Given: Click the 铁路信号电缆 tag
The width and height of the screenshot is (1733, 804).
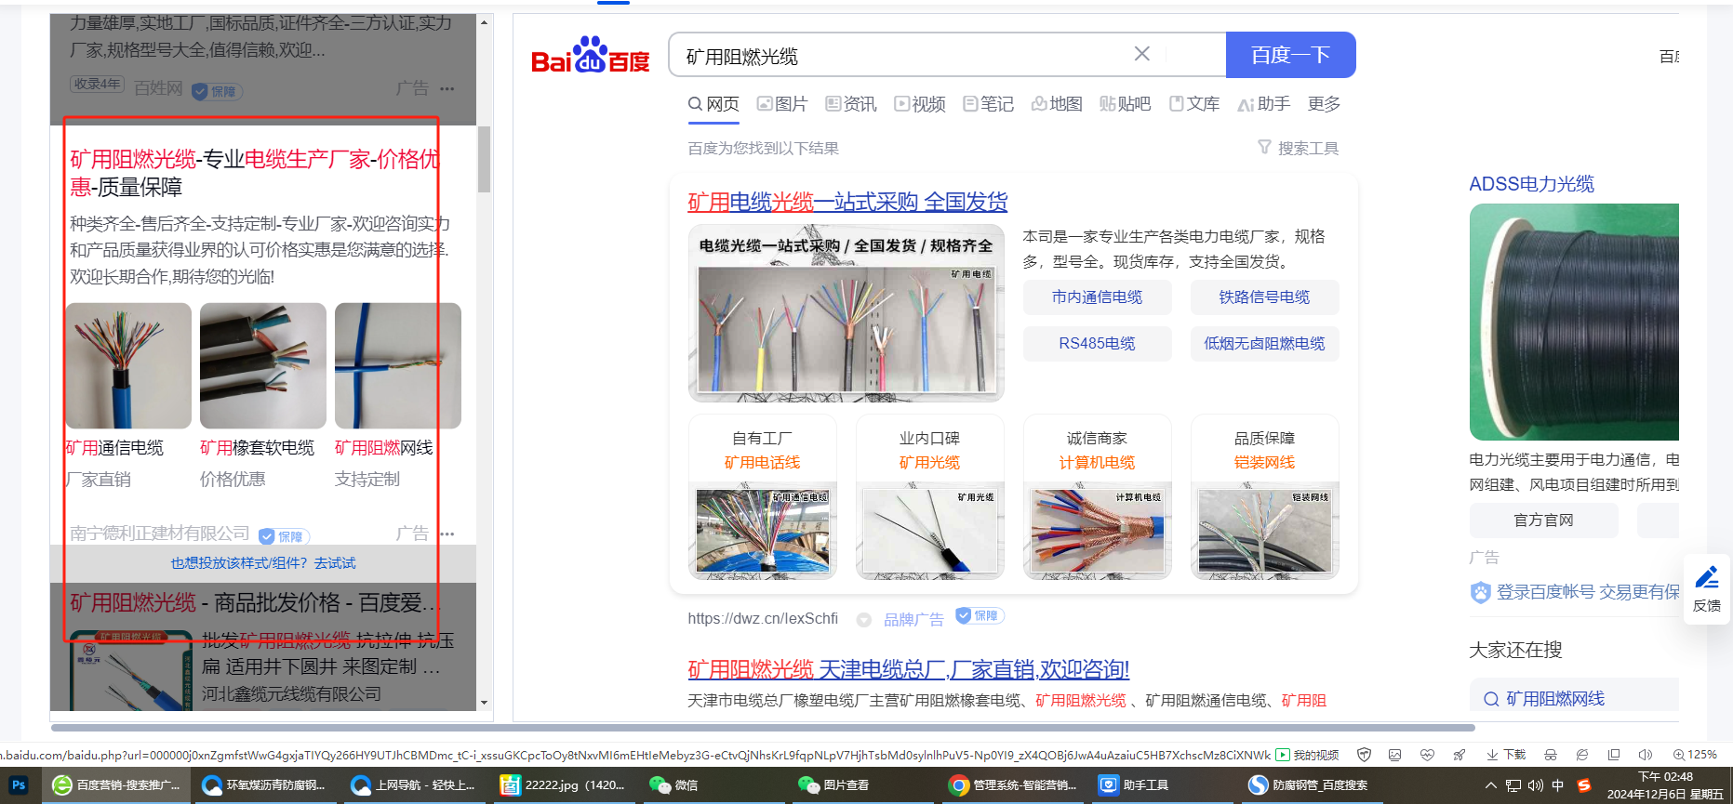Looking at the screenshot, I should click(x=1265, y=297).
